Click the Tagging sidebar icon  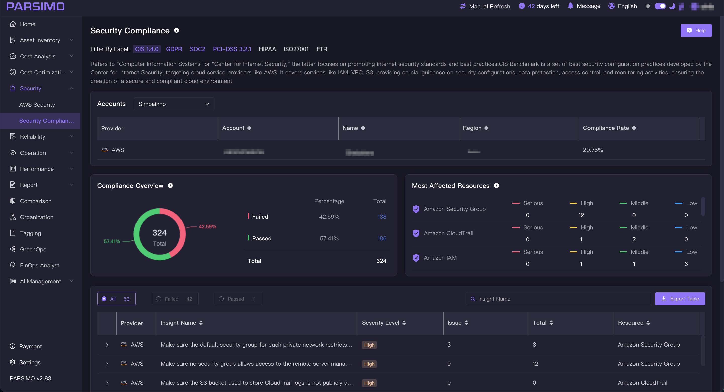click(x=13, y=233)
